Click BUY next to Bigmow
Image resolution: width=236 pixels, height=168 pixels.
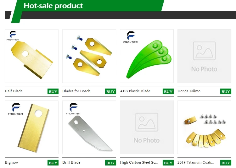pyautogui.click(x=53, y=163)
